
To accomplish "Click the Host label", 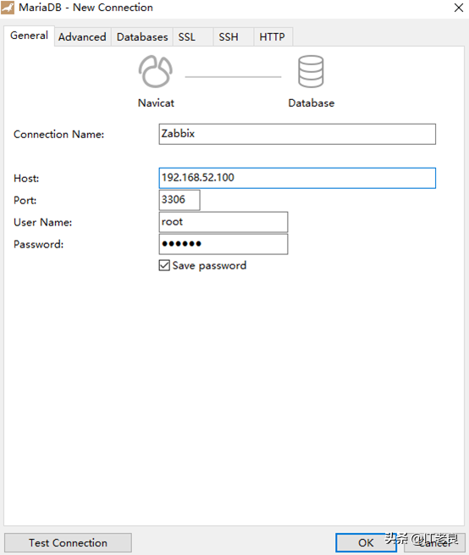I will click(26, 178).
